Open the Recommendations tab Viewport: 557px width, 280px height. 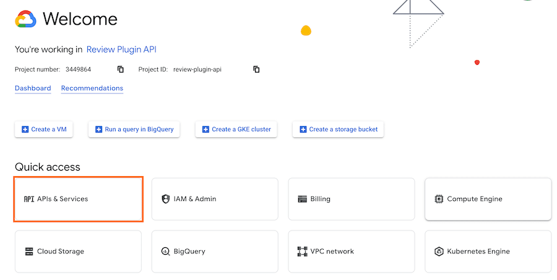92,88
